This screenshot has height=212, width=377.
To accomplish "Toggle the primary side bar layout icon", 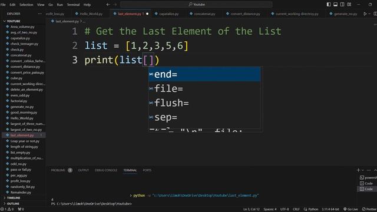I will pos(329,4).
